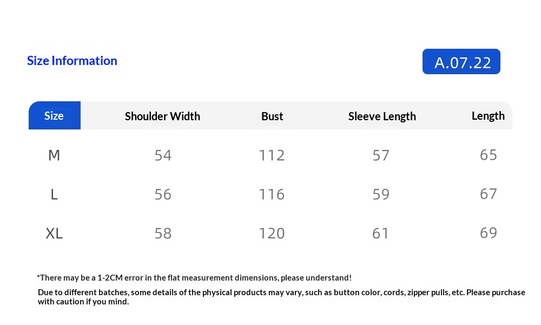Click length value 69 for XL
This screenshot has height=325, width=541.
click(489, 233)
